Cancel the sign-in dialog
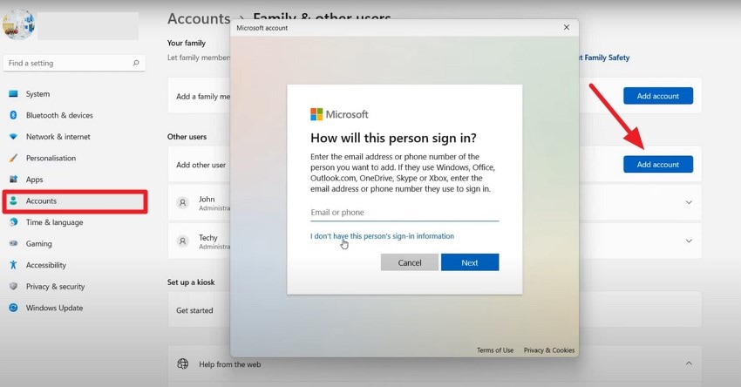Image resolution: width=741 pixels, height=387 pixels. (409, 262)
